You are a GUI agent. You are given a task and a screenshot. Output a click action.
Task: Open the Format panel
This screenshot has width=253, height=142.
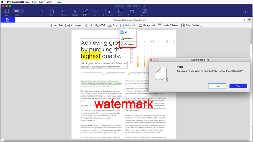pyautogui.click(x=246, y=12)
